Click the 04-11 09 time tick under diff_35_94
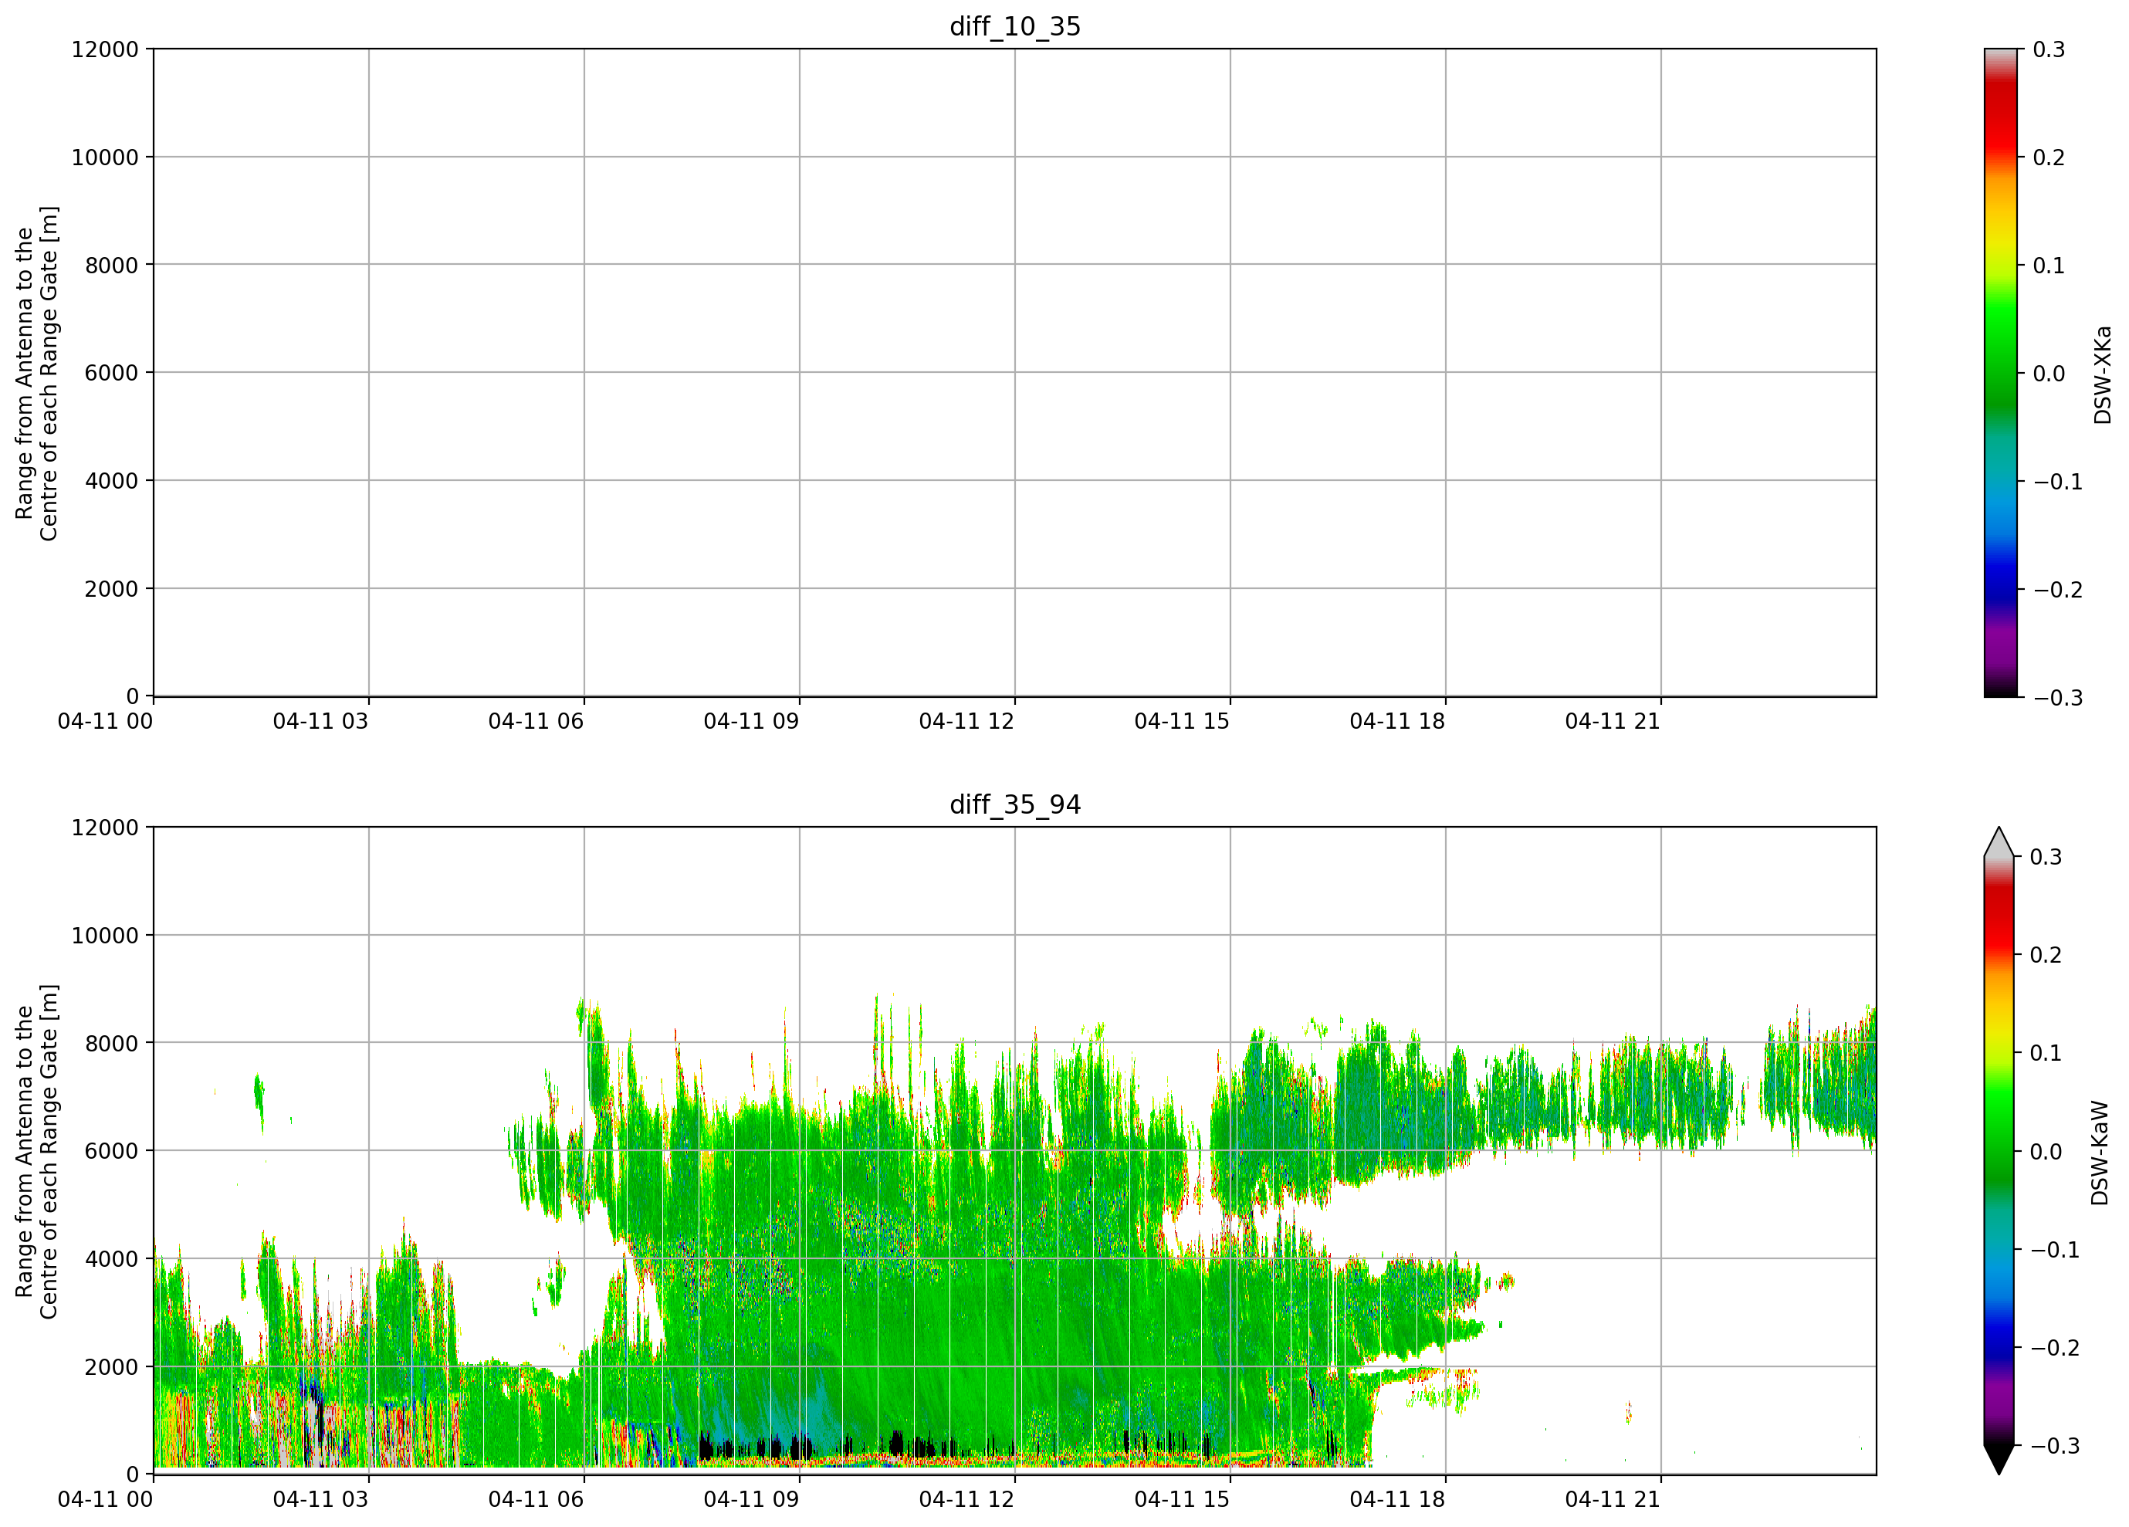Viewport: 2129px width, 1527px height. pos(751,1500)
